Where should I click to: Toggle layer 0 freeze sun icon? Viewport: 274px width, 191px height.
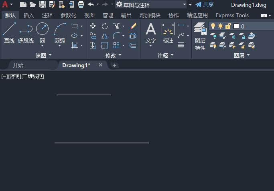(220, 26)
